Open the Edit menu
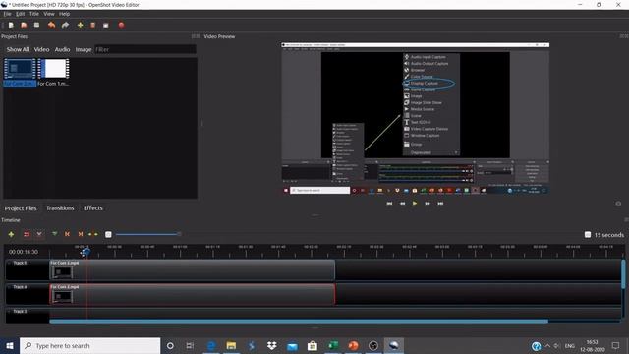Viewport: 629px width, 354px height. pos(21,14)
